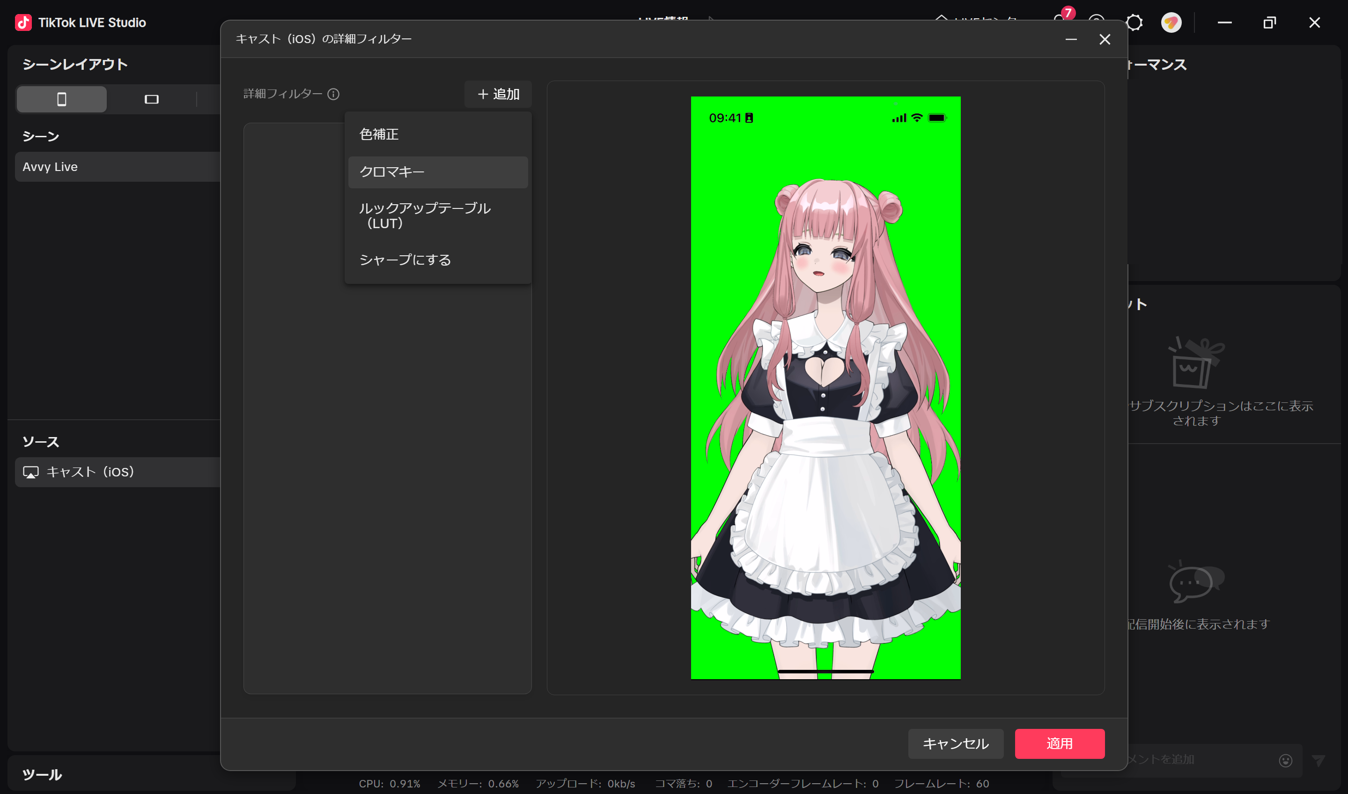Click the emoji icon in comment box
This screenshot has height=794, width=1348.
pos(1285,760)
